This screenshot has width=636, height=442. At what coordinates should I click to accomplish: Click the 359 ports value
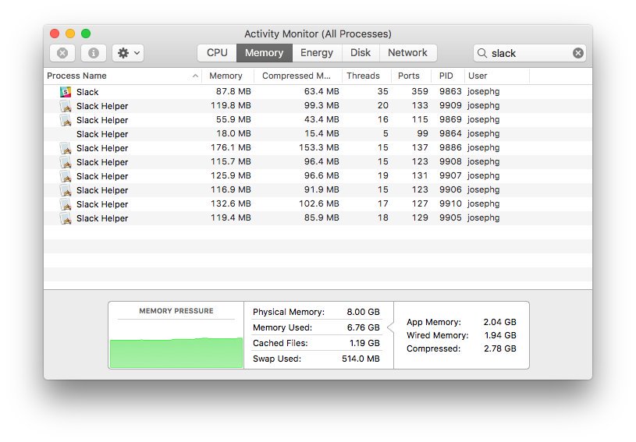[x=420, y=91]
